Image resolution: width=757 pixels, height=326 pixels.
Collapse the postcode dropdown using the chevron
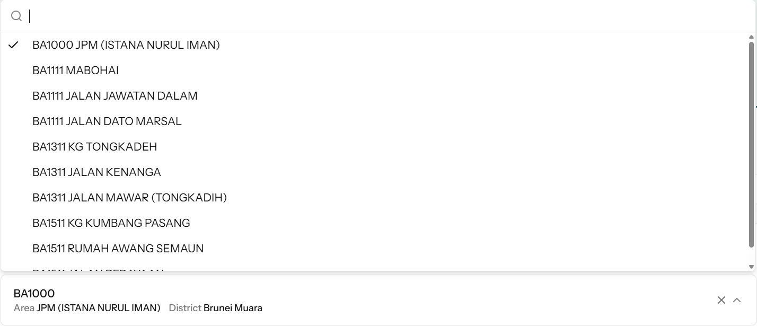tap(737, 301)
